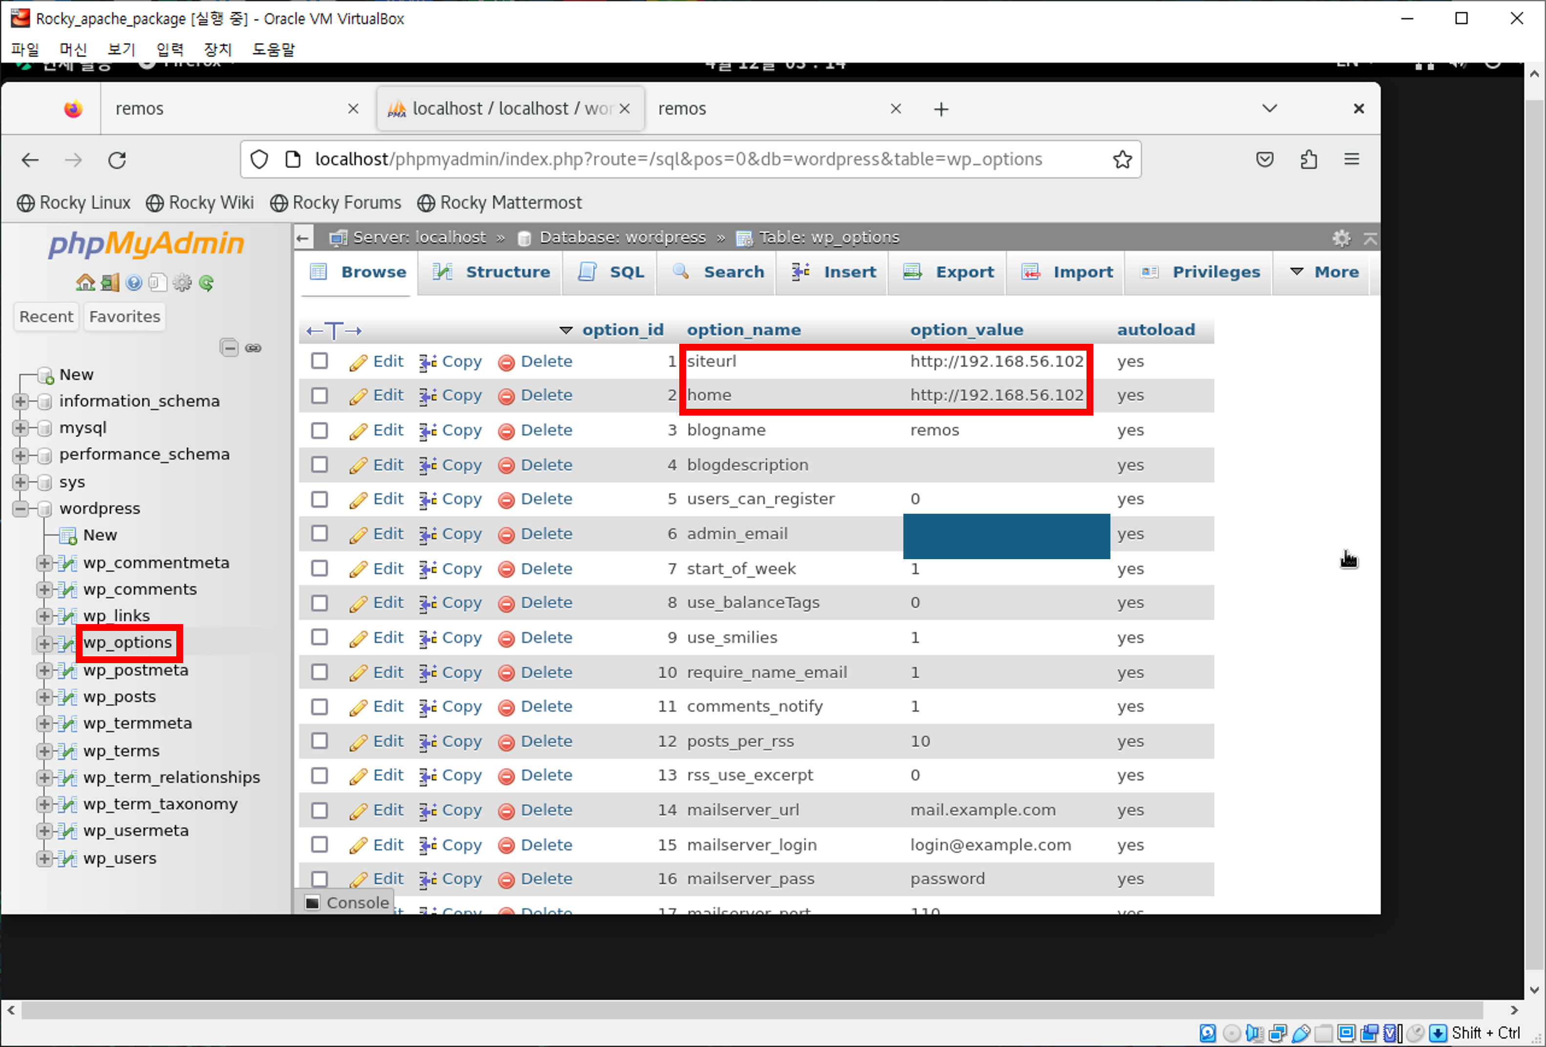Bookmark this page with star icon

[x=1122, y=160]
